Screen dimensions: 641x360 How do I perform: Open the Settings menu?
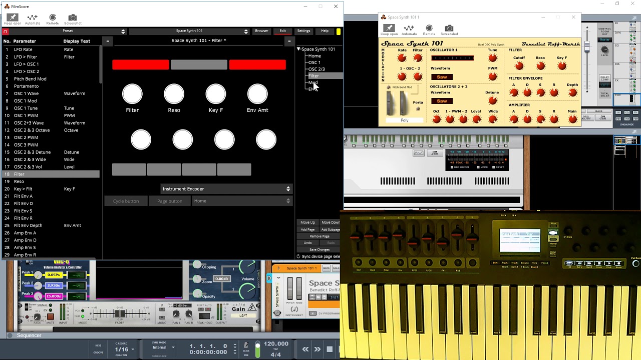click(x=303, y=31)
